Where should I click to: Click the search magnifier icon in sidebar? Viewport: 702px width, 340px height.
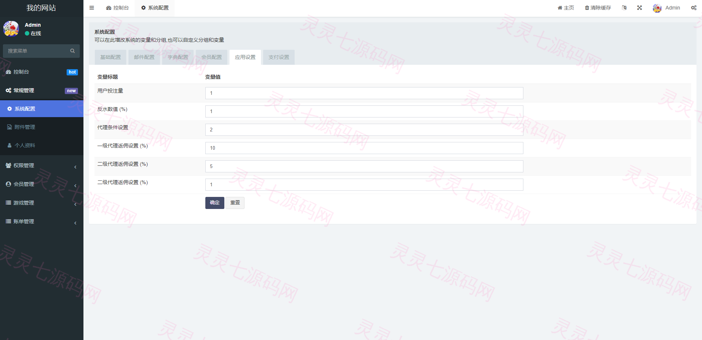(x=72, y=51)
